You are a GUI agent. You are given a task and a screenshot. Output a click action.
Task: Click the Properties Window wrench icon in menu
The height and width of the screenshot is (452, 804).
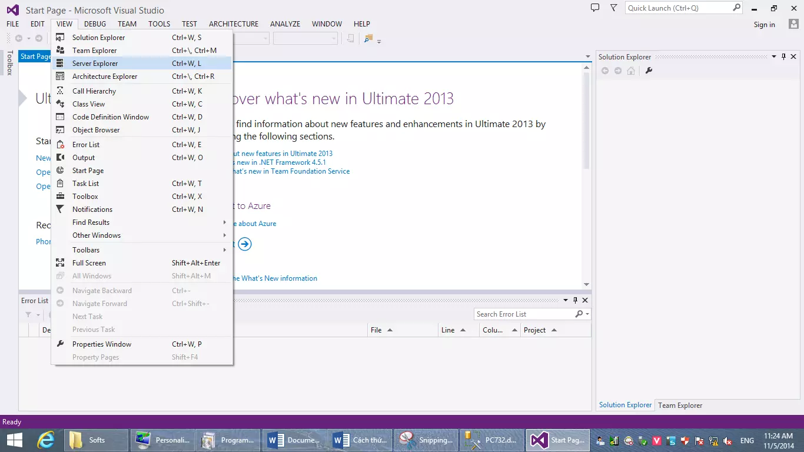tap(60, 344)
